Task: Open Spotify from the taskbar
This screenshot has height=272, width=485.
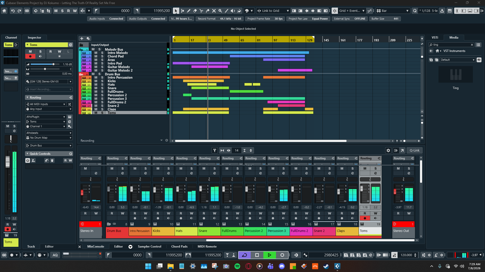Action: (x=237, y=266)
